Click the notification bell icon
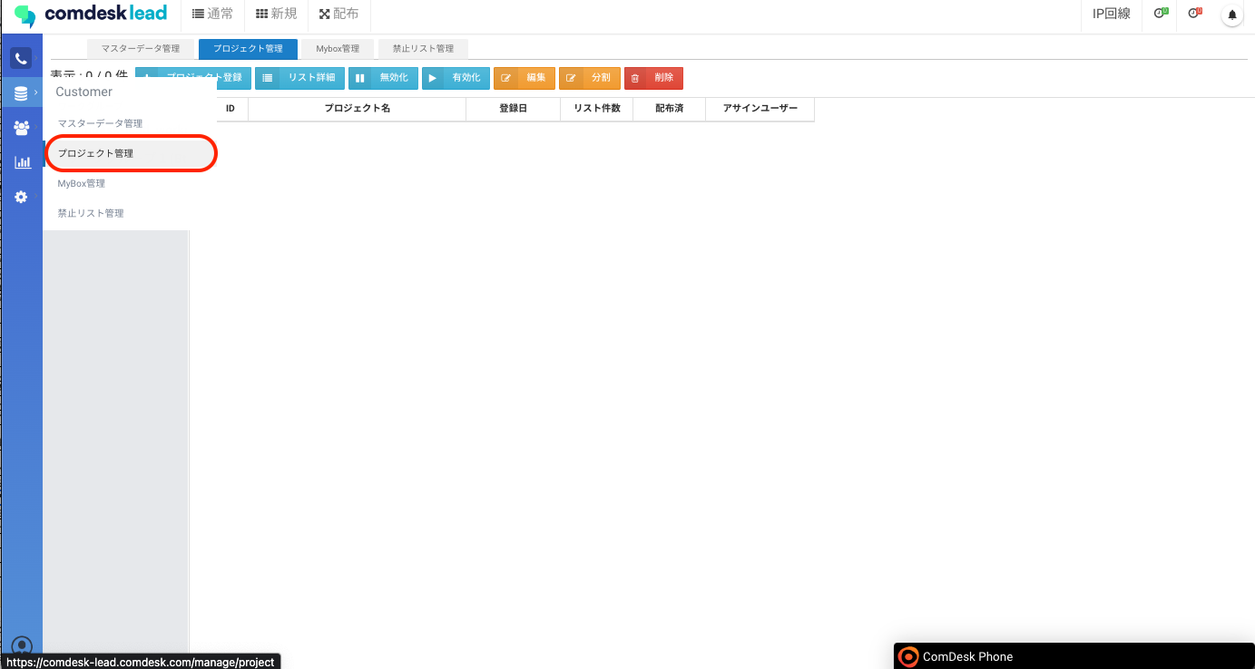This screenshot has height=669, width=1255. coord(1231,15)
